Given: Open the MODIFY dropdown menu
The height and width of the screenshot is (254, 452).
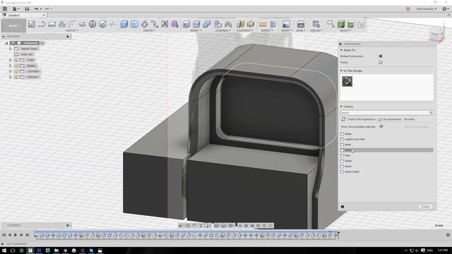Looking at the screenshot, I should point(196,30).
